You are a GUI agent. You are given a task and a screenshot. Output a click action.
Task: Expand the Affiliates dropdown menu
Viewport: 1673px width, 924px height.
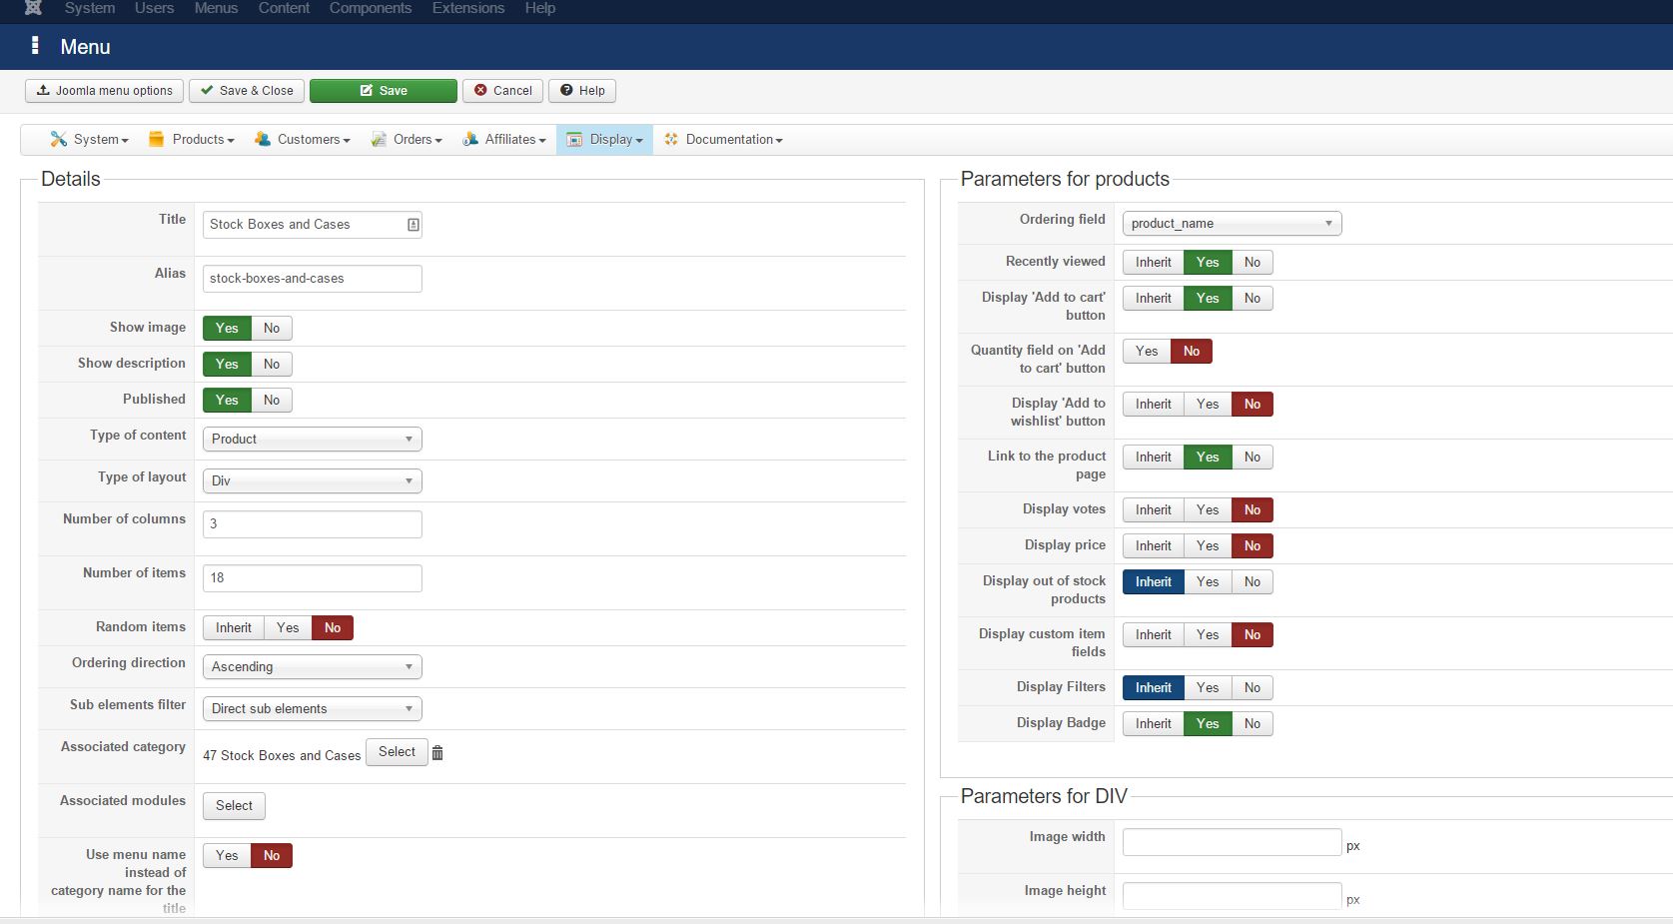(x=503, y=140)
